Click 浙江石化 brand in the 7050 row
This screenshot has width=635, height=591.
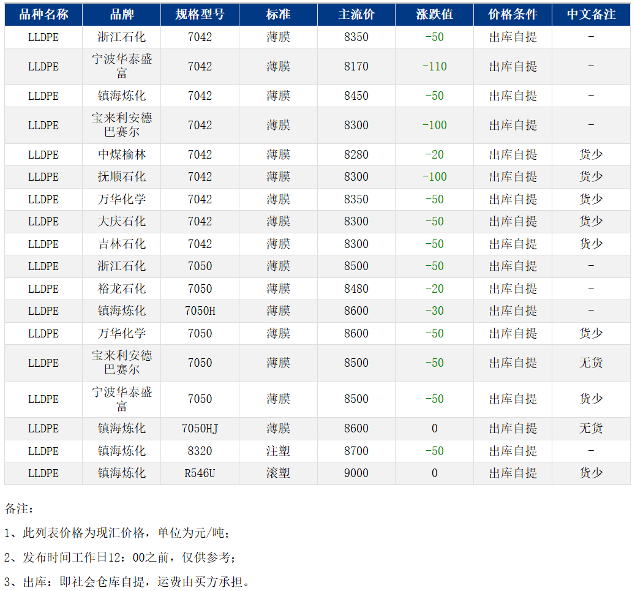click(x=121, y=266)
